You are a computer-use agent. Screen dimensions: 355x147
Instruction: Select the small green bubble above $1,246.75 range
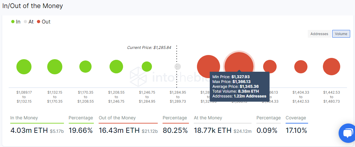(147, 67)
